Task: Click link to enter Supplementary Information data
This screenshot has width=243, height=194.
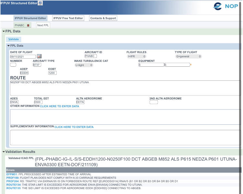Action: pyautogui.click(x=74, y=127)
